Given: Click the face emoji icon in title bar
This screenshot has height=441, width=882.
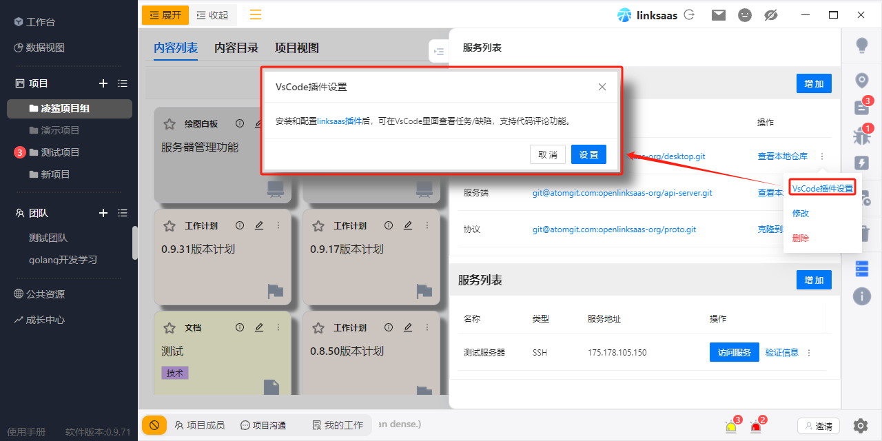Looking at the screenshot, I should (744, 14).
